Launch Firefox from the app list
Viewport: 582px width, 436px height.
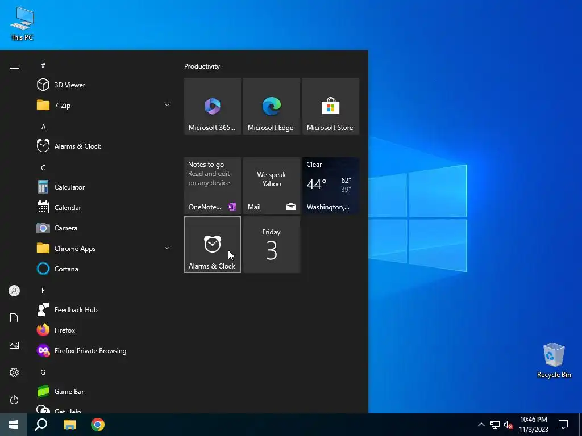tap(103, 330)
